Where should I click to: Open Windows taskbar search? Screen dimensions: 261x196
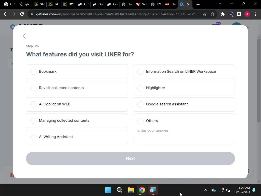point(119,190)
